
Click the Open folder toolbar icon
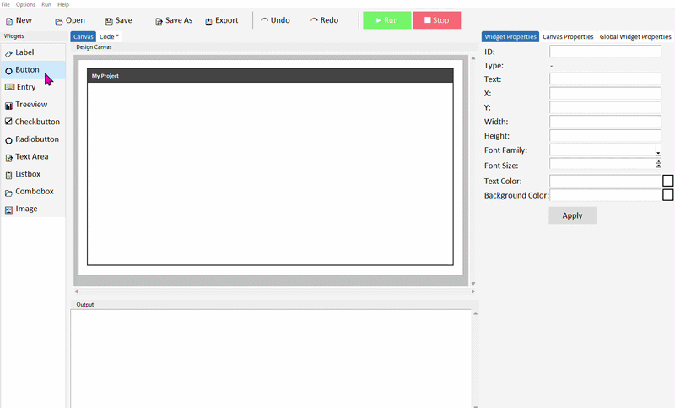(x=58, y=22)
